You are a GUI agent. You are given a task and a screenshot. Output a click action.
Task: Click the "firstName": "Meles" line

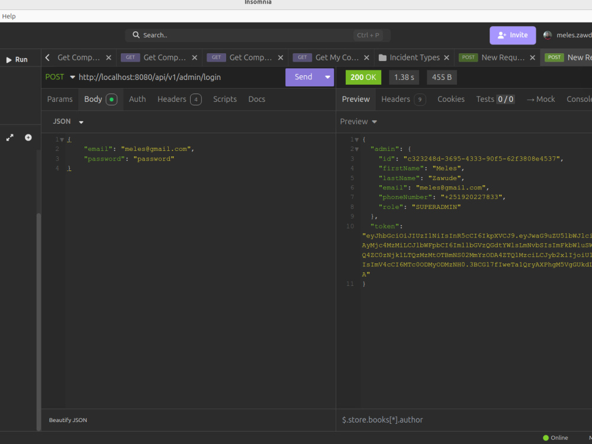(422, 168)
